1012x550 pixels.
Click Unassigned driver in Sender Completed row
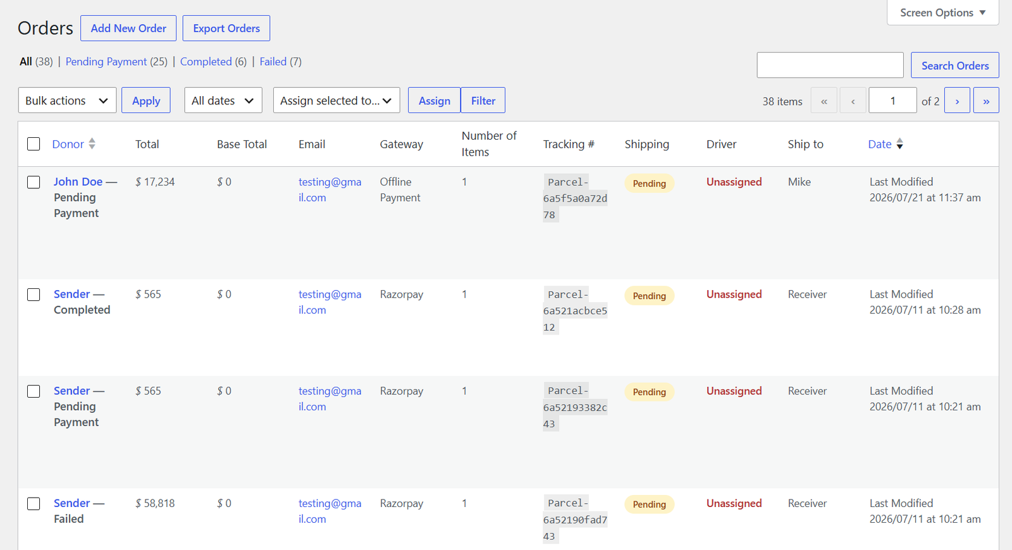734,294
